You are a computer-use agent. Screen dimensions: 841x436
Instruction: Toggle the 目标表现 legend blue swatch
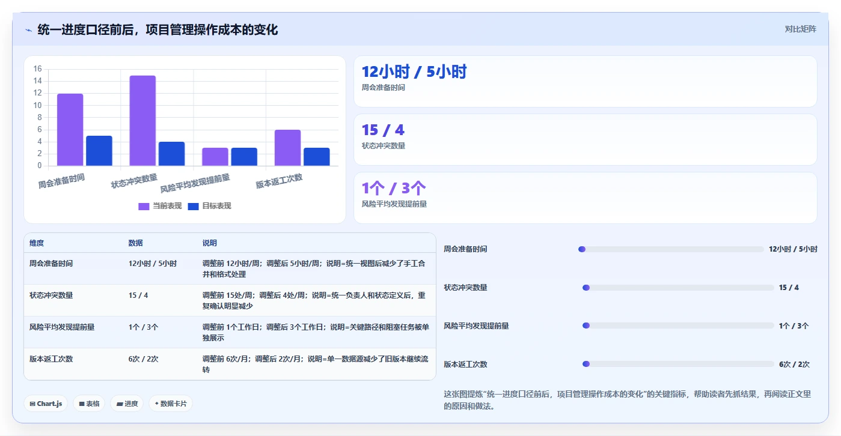coord(193,206)
